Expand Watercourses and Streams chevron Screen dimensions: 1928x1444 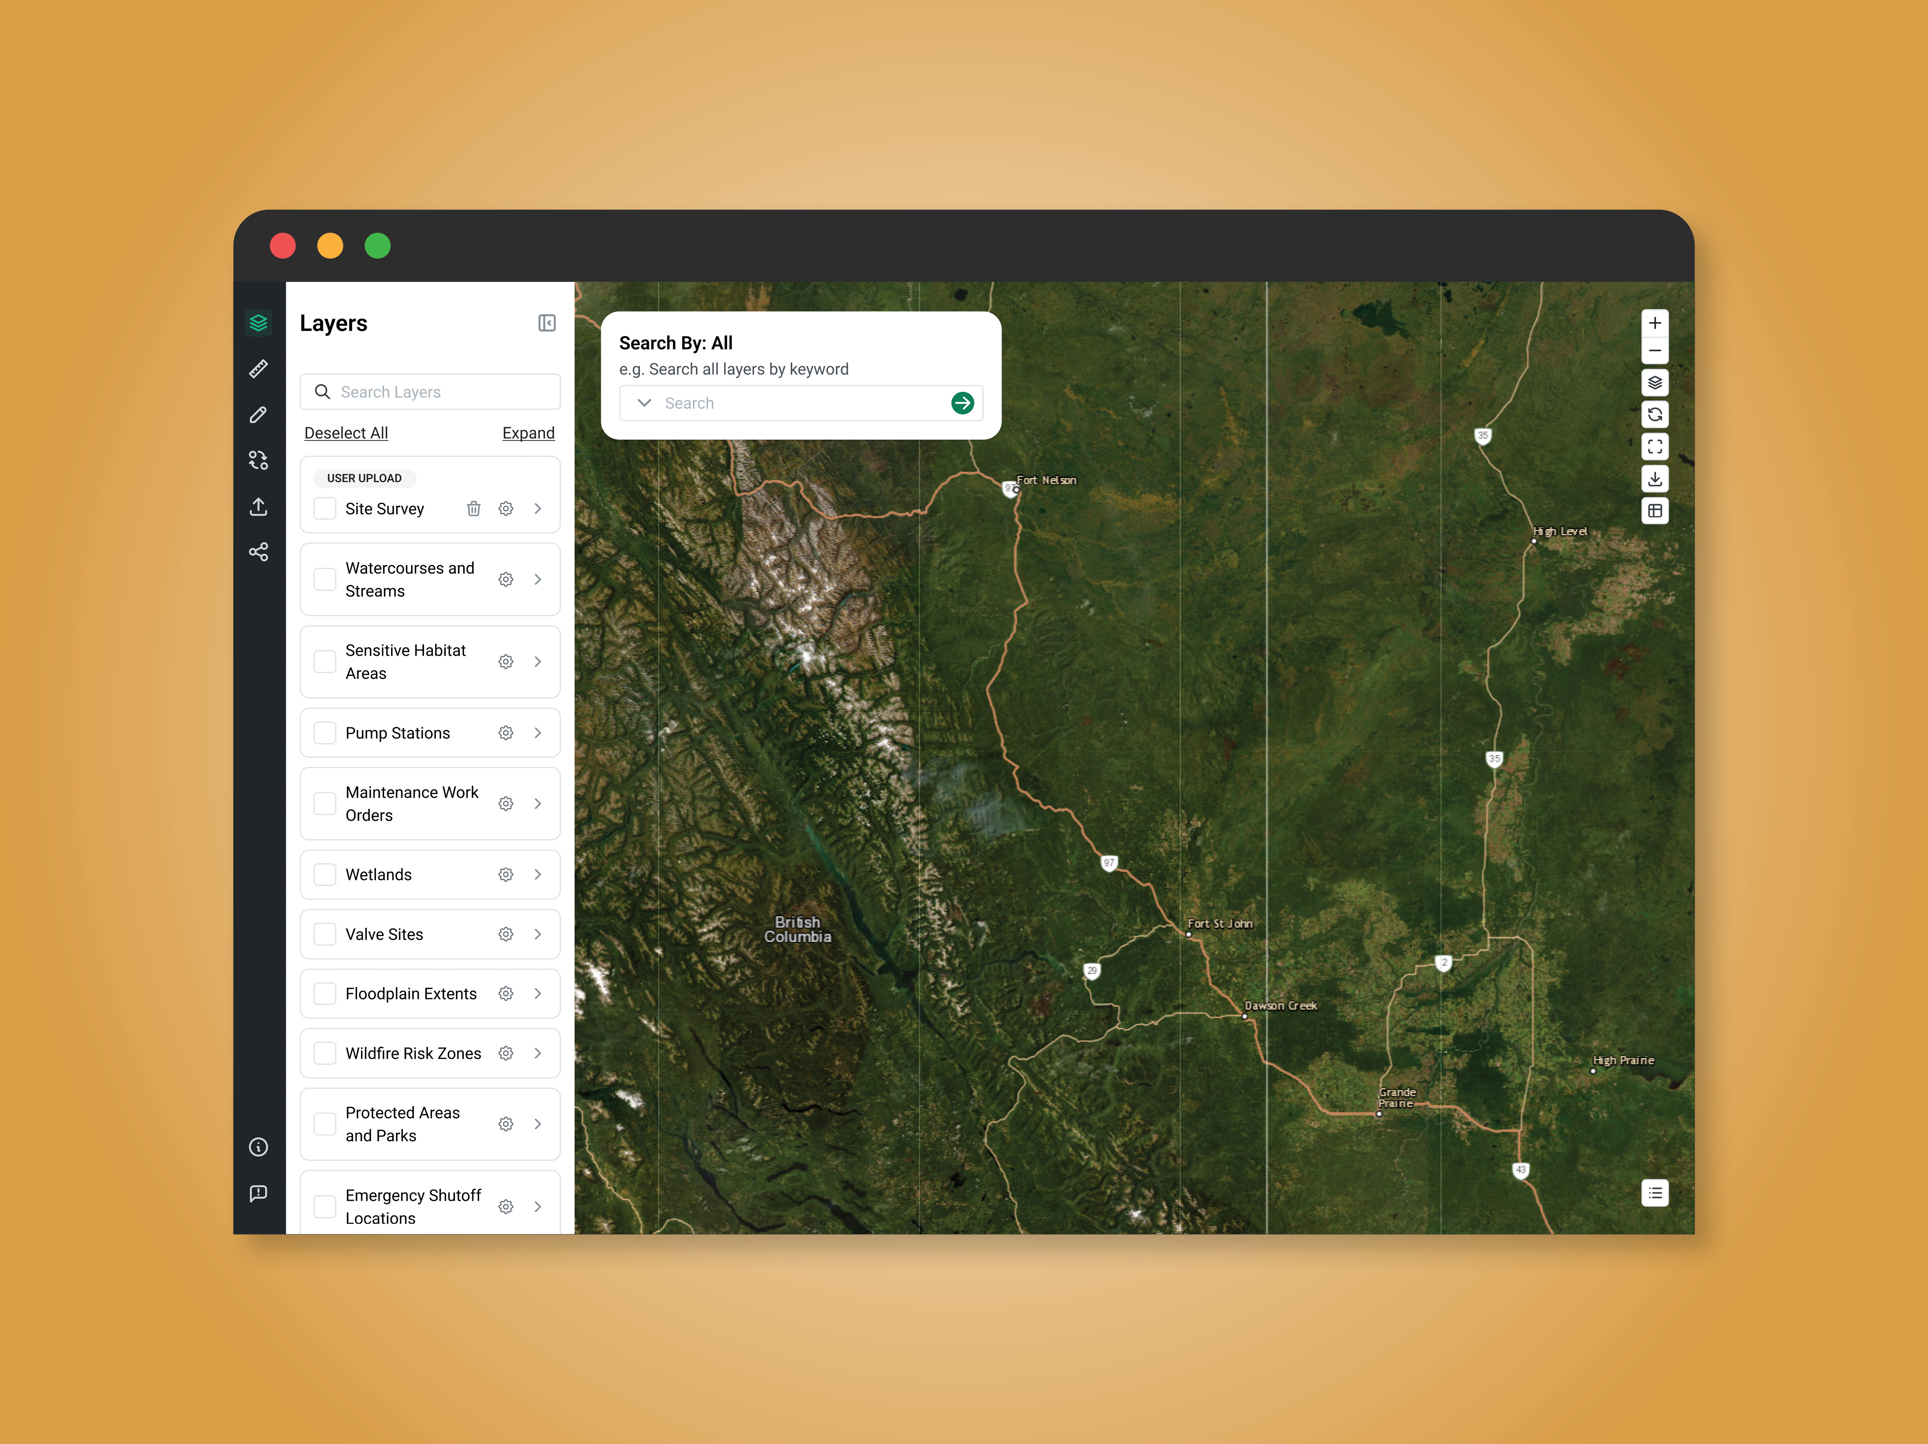tap(538, 580)
